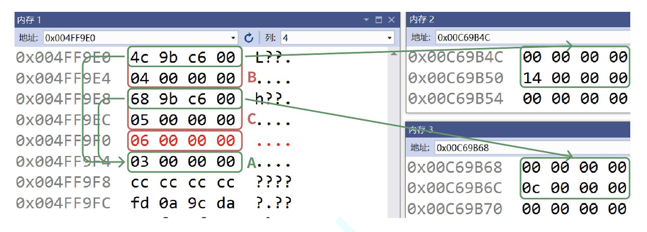Select the 内存 3 title tab
This screenshot has width=647, height=232.
[421, 130]
